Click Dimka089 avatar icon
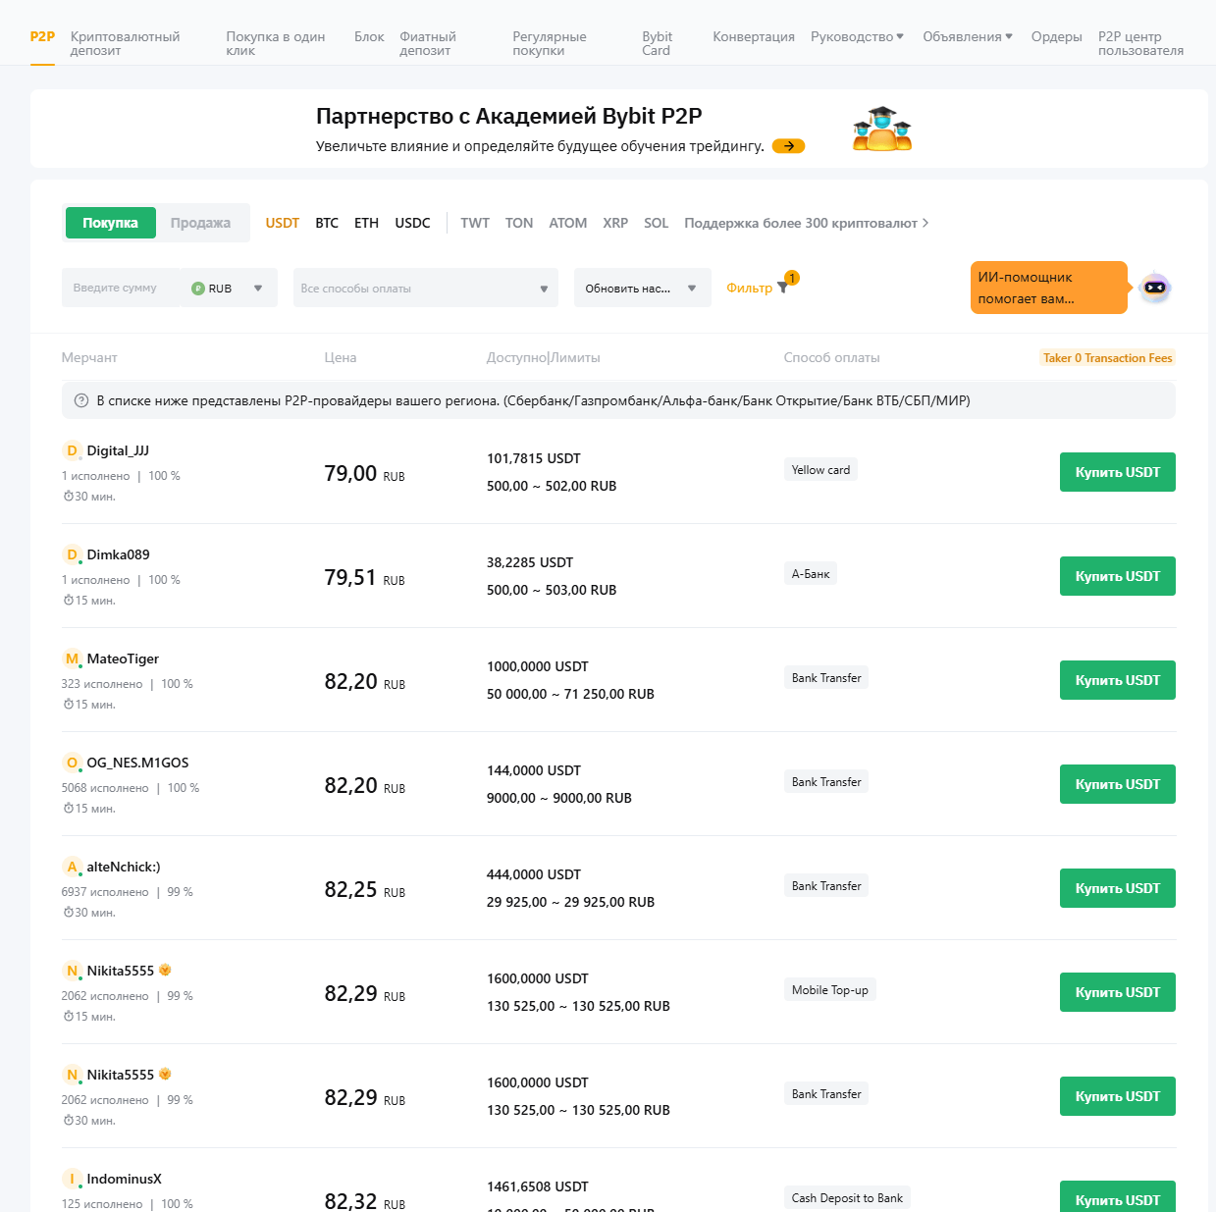This screenshot has height=1212, width=1216. click(x=72, y=554)
